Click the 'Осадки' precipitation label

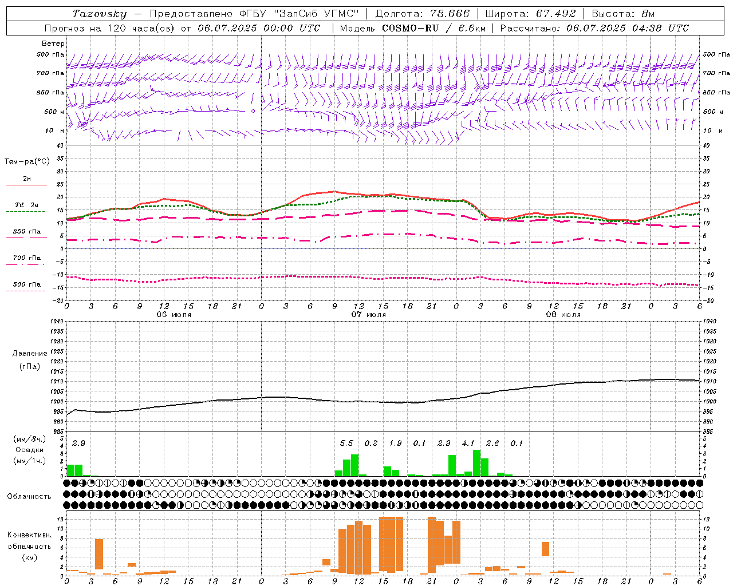[30, 450]
